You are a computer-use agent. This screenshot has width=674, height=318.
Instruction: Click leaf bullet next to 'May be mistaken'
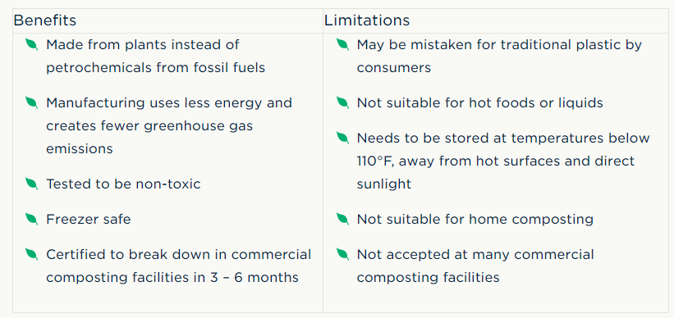[342, 44]
